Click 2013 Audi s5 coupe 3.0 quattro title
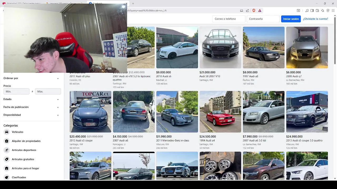 tap(304, 140)
